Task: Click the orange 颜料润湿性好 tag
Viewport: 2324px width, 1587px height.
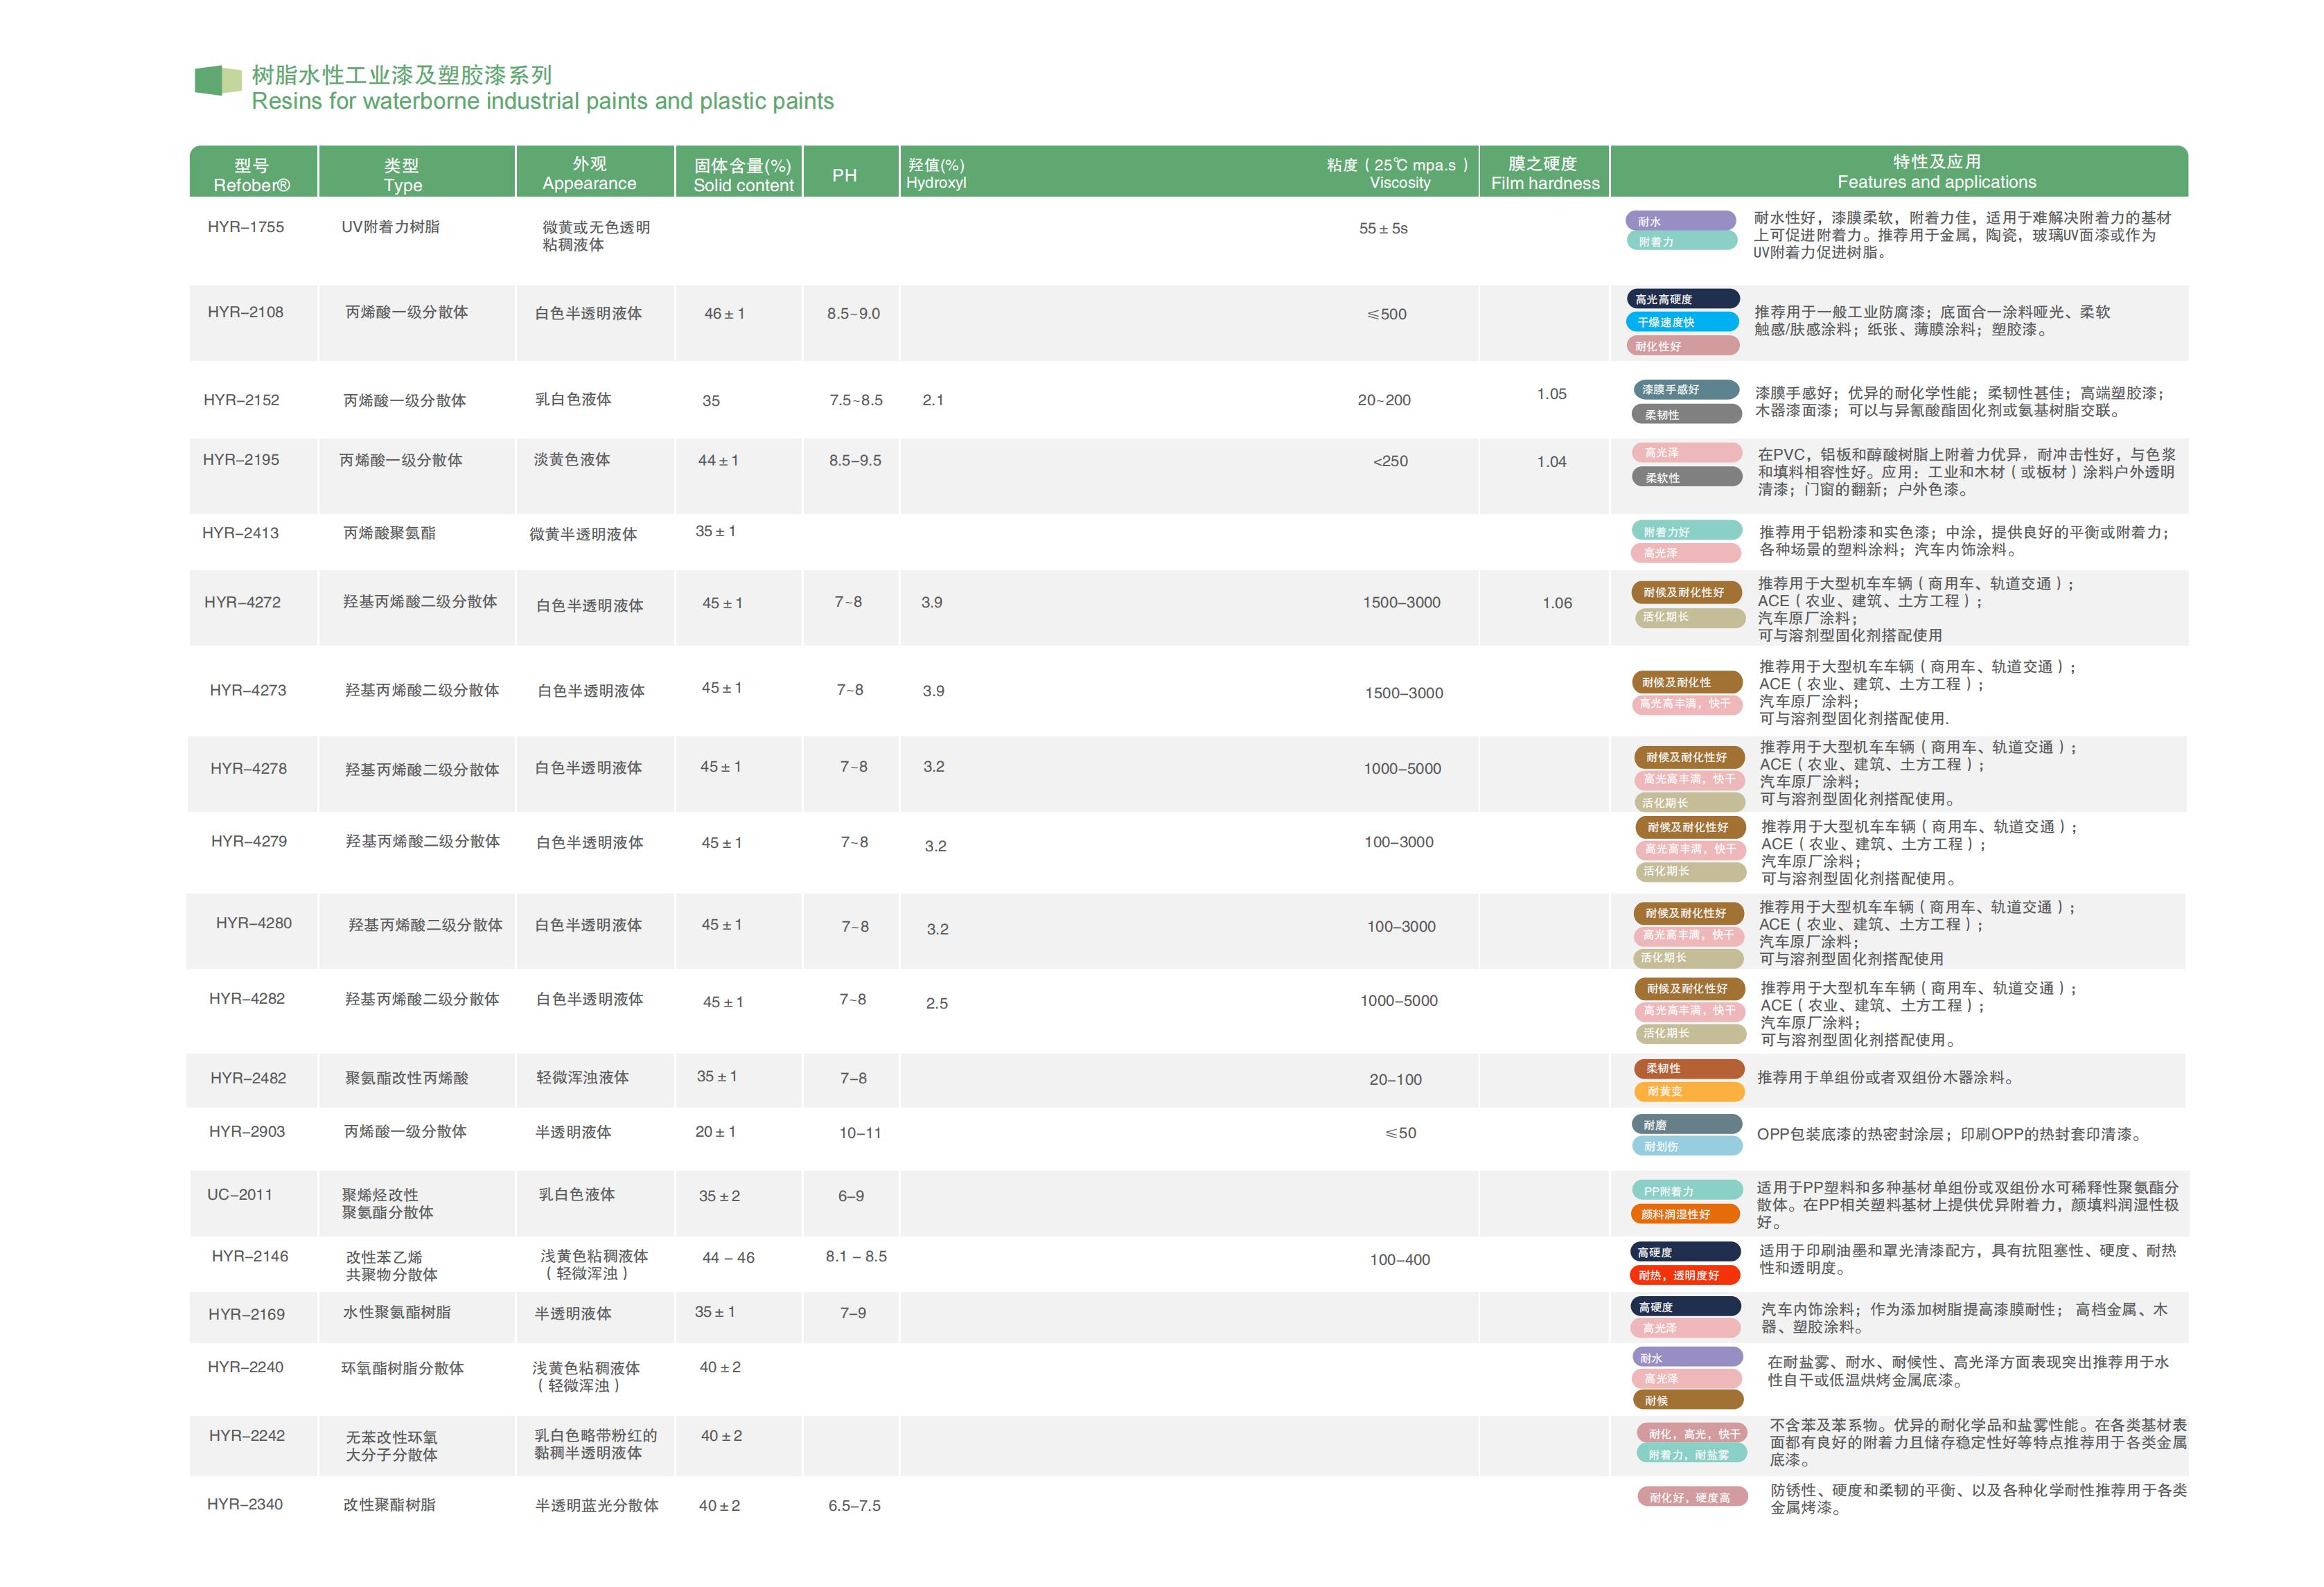Action: coord(1687,1214)
